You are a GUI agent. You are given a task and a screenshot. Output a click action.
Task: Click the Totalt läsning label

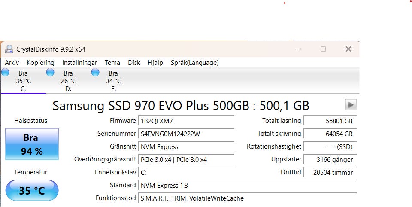[282, 121]
